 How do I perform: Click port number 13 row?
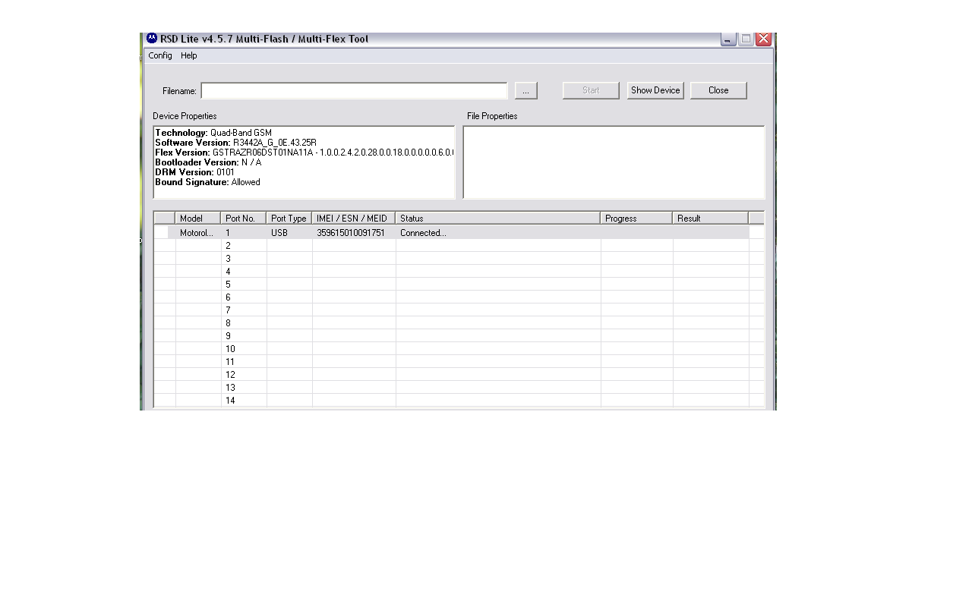459,388
